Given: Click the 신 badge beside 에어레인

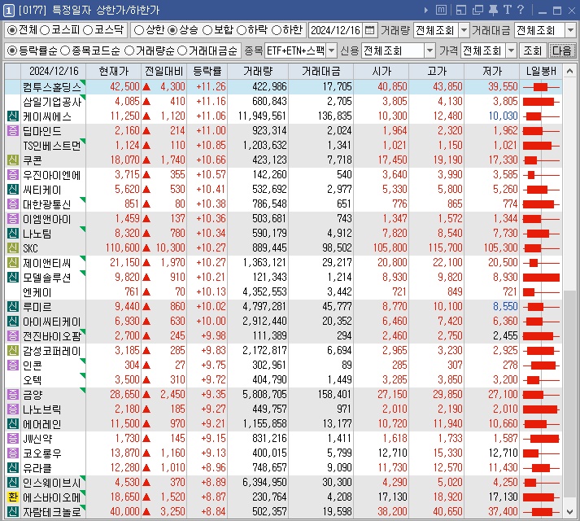Looking at the screenshot, I should (x=12, y=423).
